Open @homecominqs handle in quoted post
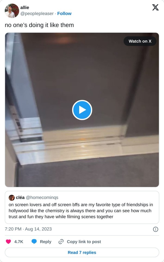This screenshot has height=262, width=164. coord(42,198)
